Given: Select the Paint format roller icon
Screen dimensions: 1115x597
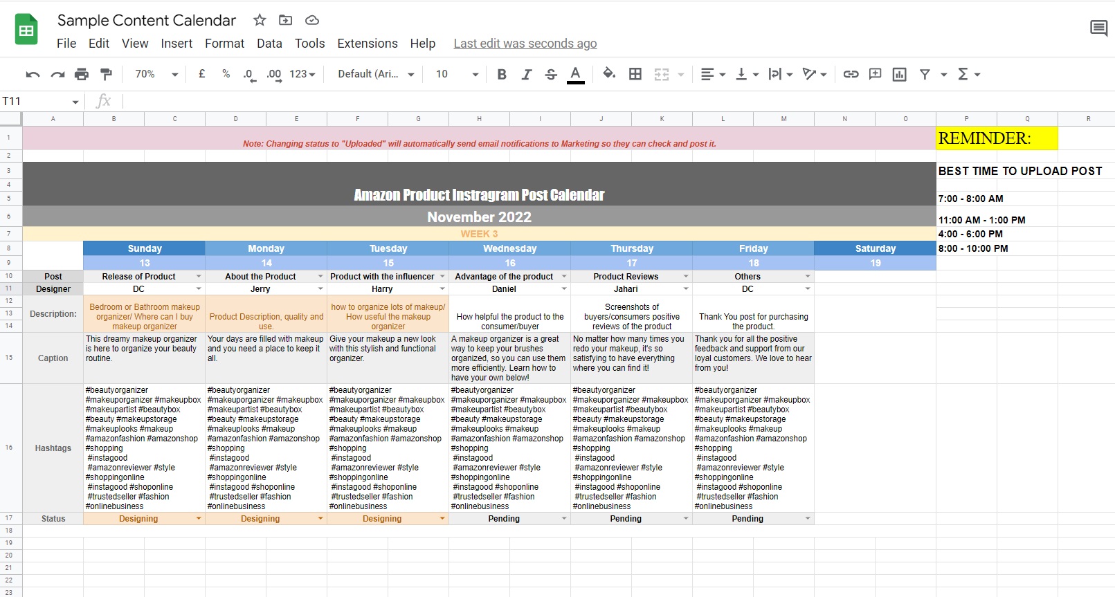Looking at the screenshot, I should [x=106, y=74].
